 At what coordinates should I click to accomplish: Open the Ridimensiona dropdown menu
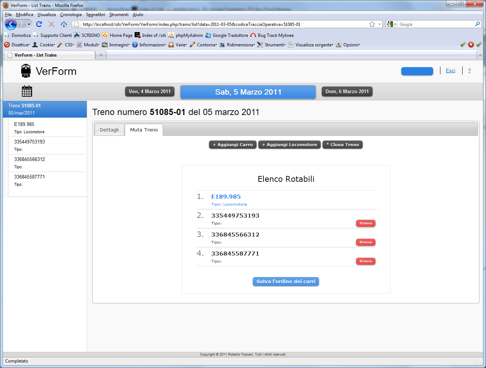coord(237,45)
